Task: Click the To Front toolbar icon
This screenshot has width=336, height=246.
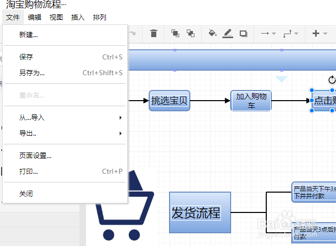Action: pos(175,34)
